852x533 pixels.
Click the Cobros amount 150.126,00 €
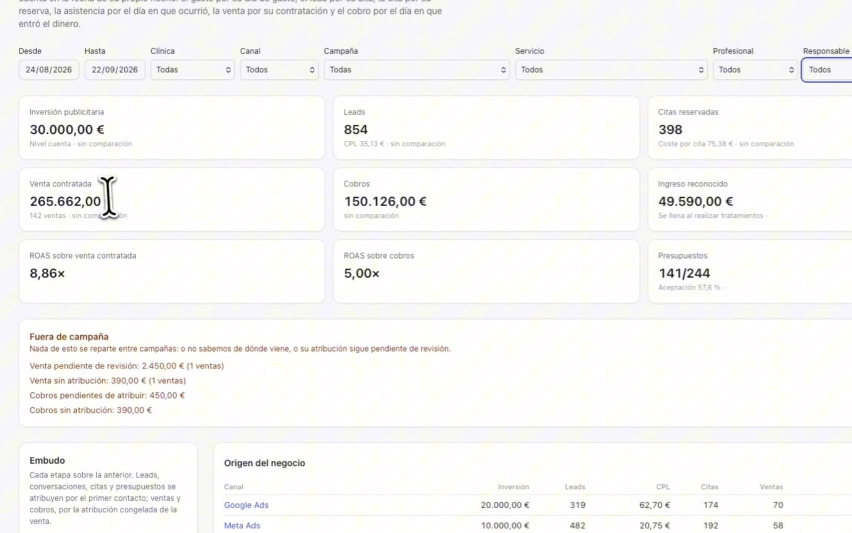[x=385, y=201]
